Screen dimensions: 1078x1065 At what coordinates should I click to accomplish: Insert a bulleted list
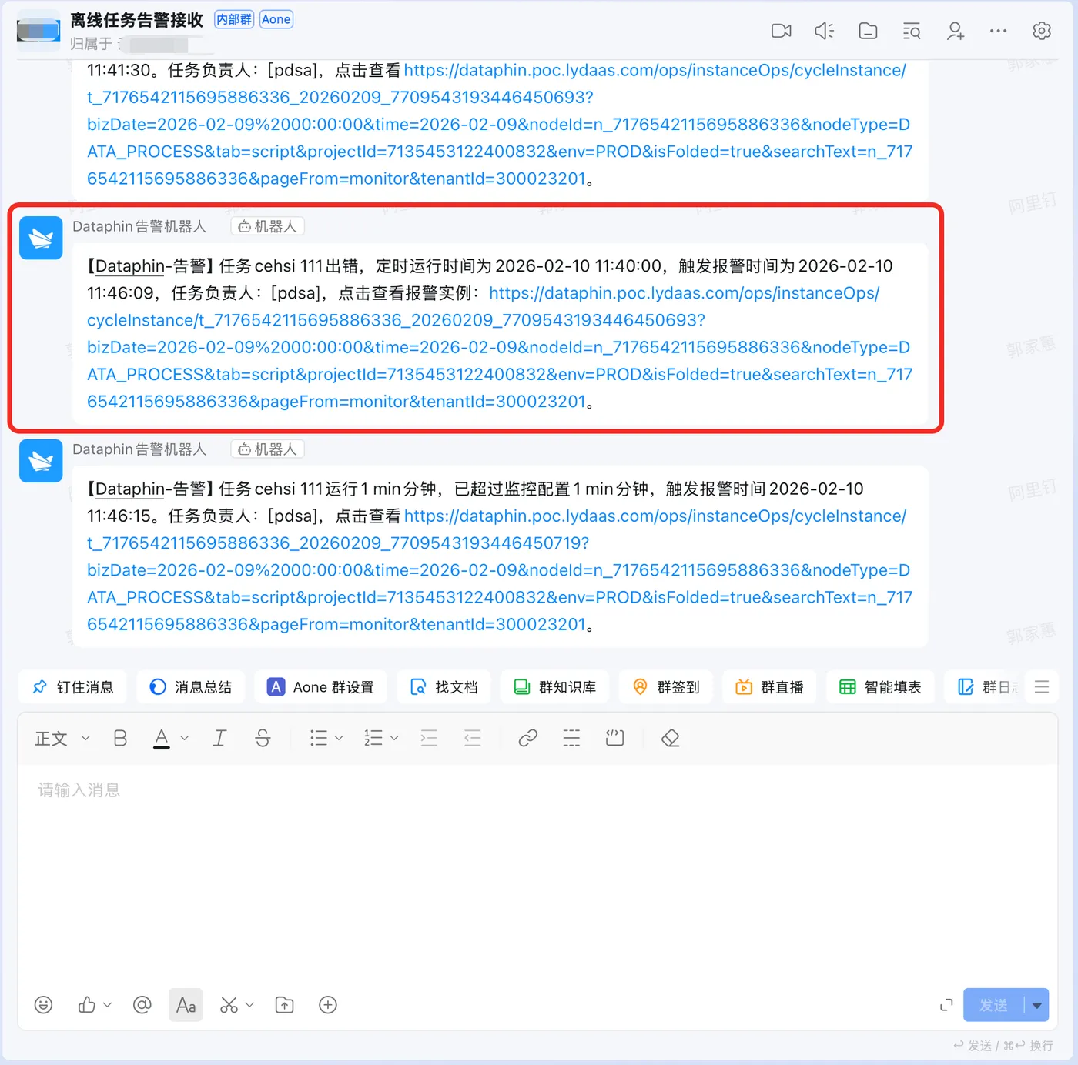click(x=318, y=739)
